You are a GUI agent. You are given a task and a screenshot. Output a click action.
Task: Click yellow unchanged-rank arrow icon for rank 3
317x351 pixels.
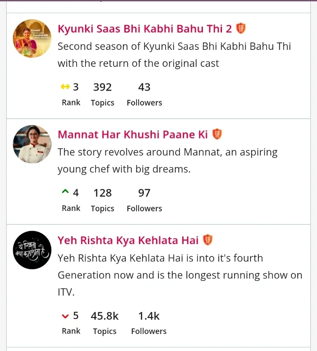tap(65, 87)
